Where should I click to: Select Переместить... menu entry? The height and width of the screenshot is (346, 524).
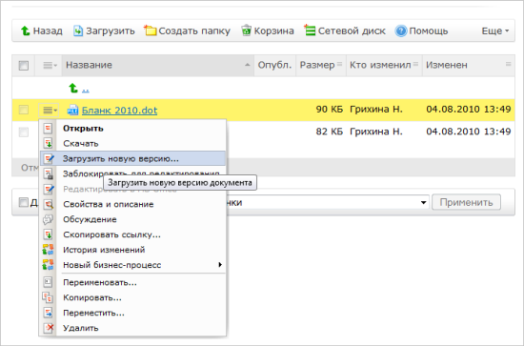tap(132, 313)
